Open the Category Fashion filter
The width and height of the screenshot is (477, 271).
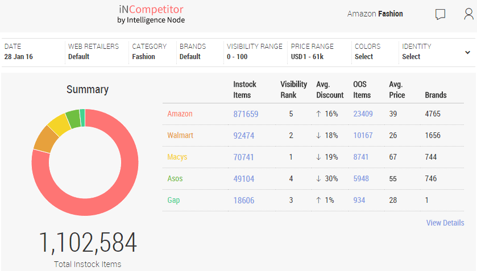[x=150, y=51]
